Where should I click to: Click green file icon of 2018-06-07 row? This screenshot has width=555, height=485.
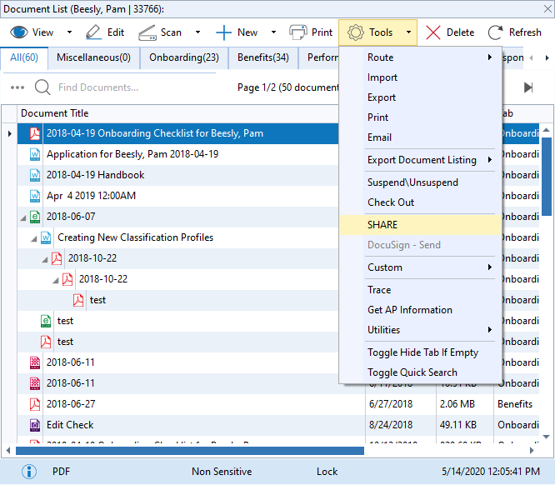tap(35, 217)
